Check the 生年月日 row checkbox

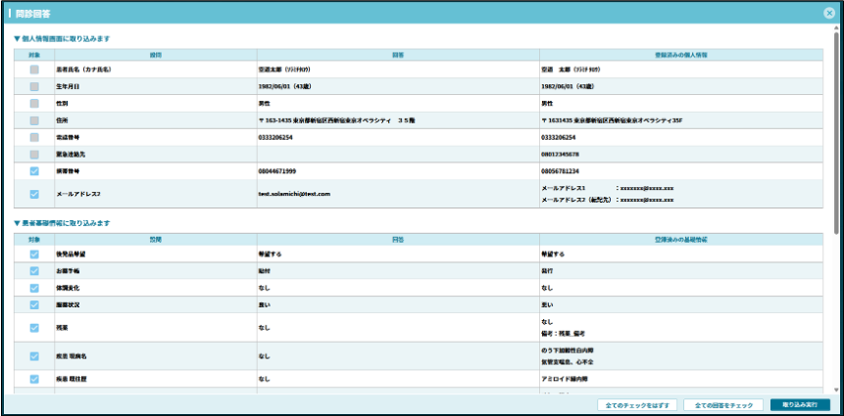(x=34, y=87)
